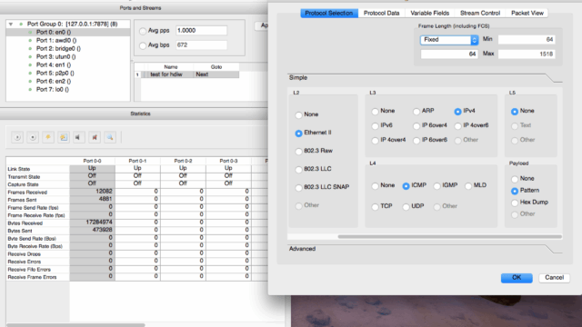
Task: Collapse the Simple section header
Action: pos(425,78)
